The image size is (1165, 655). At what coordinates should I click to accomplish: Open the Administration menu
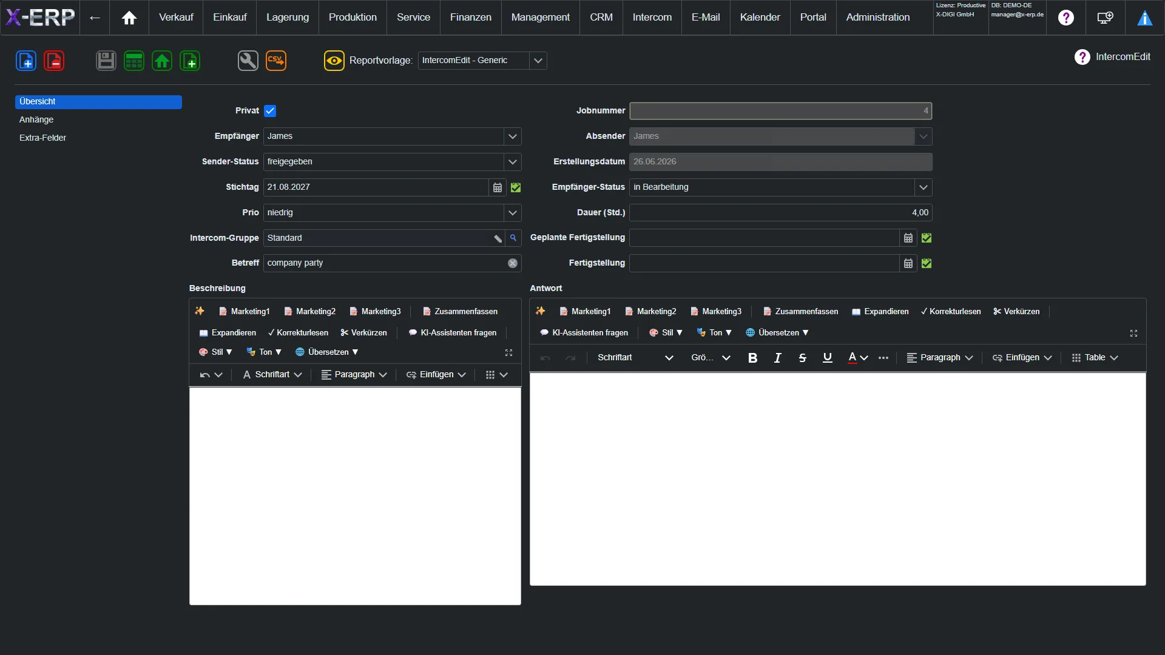click(878, 18)
